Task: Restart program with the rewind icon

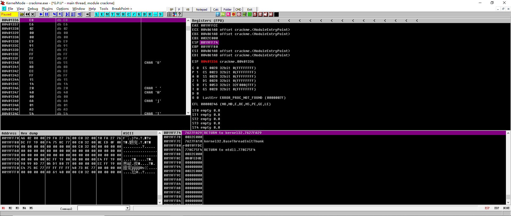Action: (27, 14)
